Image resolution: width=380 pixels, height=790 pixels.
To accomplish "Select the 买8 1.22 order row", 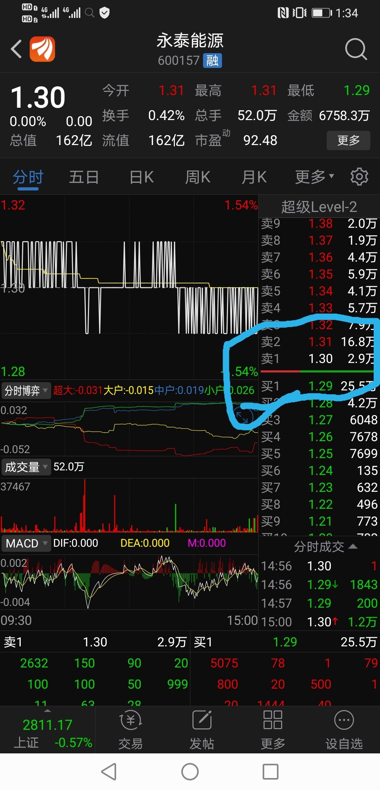I will click(x=319, y=504).
